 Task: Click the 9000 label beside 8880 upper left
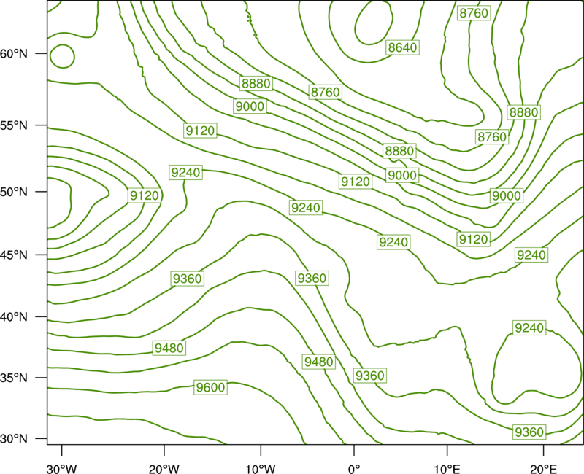[250, 106]
